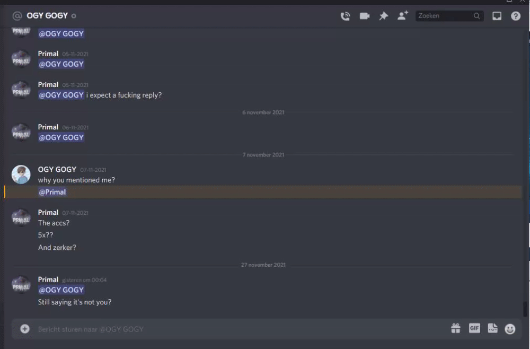Click the plus attachment button
This screenshot has height=349, width=530.
click(25, 329)
